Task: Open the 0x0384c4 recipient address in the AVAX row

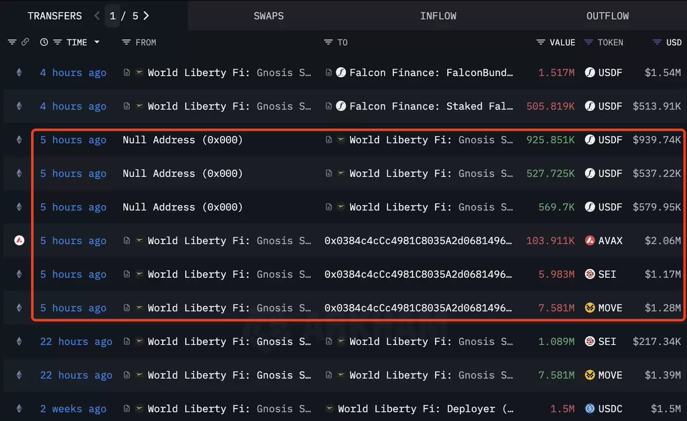Action: point(419,241)
